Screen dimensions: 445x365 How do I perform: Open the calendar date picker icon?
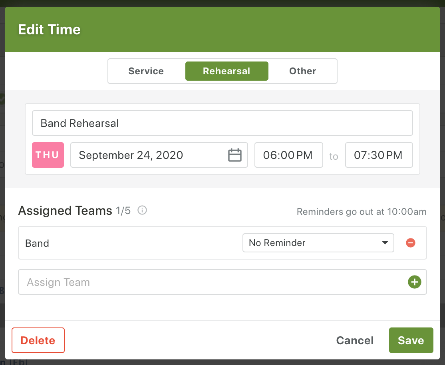(235, 155)
